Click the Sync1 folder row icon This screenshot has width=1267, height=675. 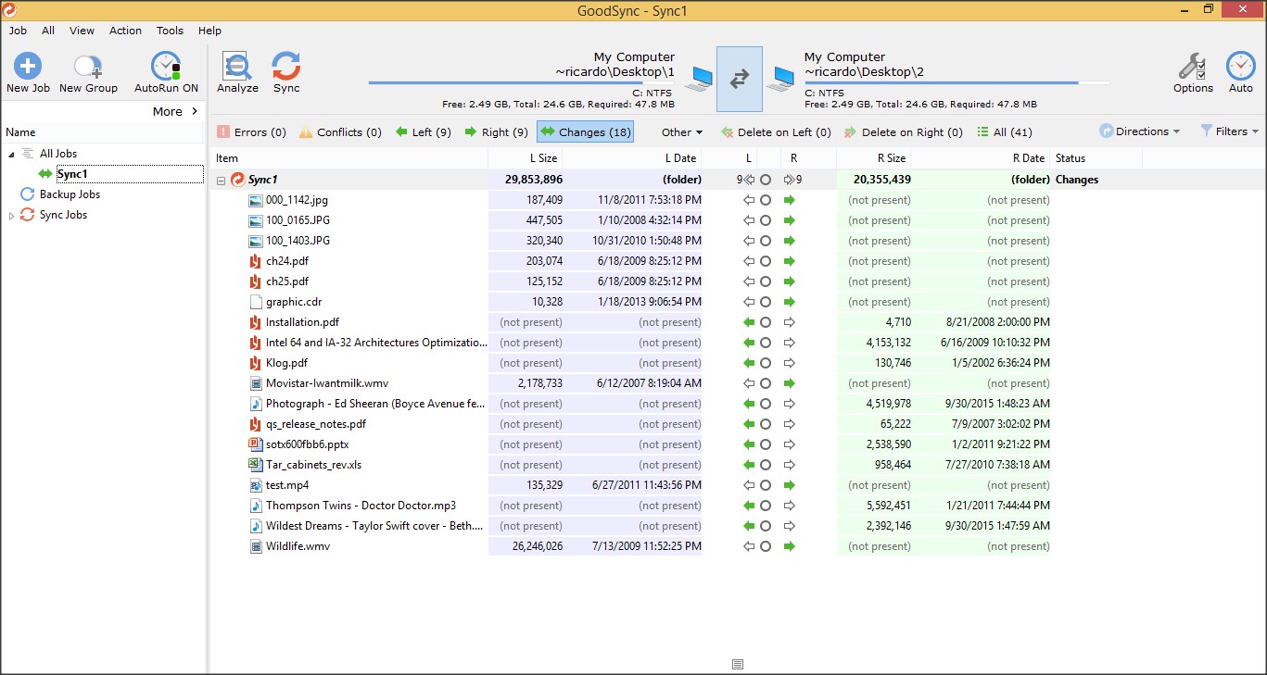(237, 180)
